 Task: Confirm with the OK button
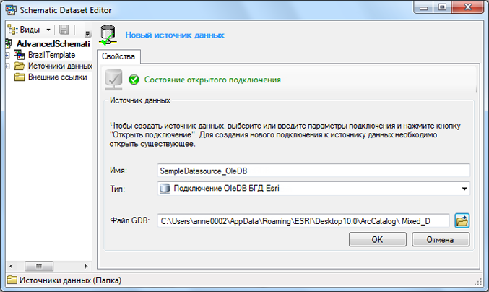[377, 239]
